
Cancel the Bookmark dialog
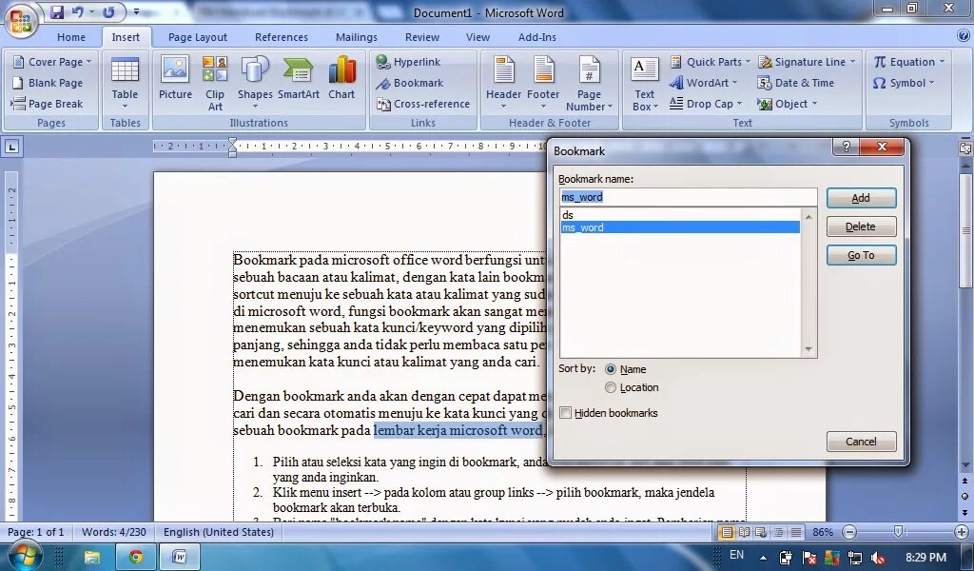coord(861,442)
